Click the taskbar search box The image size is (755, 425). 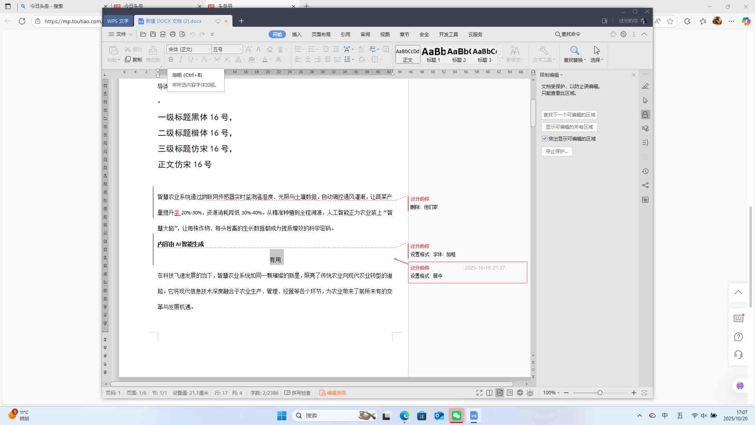[x=334, y=416]
